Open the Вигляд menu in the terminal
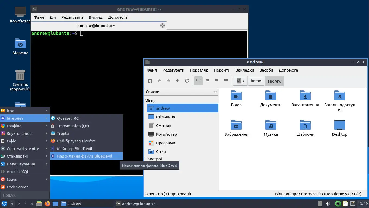 (96, 17)
